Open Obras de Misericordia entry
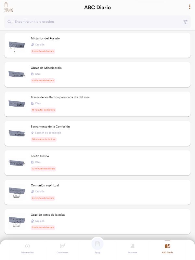This screenshot has height=260, width=195. [x=46, y=68]
